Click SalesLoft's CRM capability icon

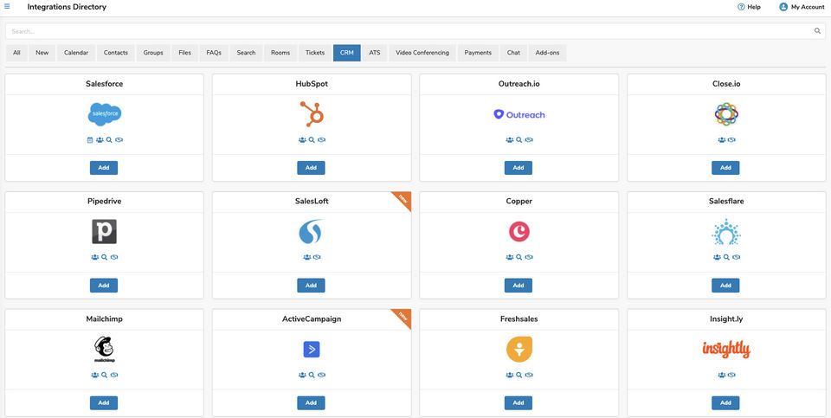pyautogui.click(x=317, y=257)
